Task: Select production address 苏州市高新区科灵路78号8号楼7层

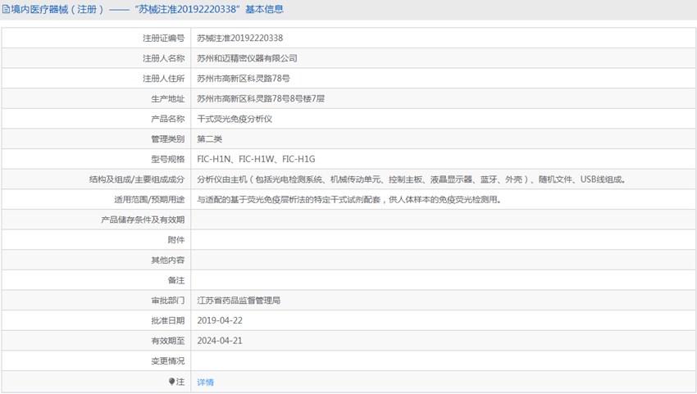Action: point(261,98)
